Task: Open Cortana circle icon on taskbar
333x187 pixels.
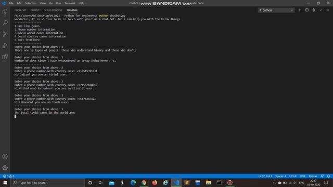Action: (x=90, y=182)
